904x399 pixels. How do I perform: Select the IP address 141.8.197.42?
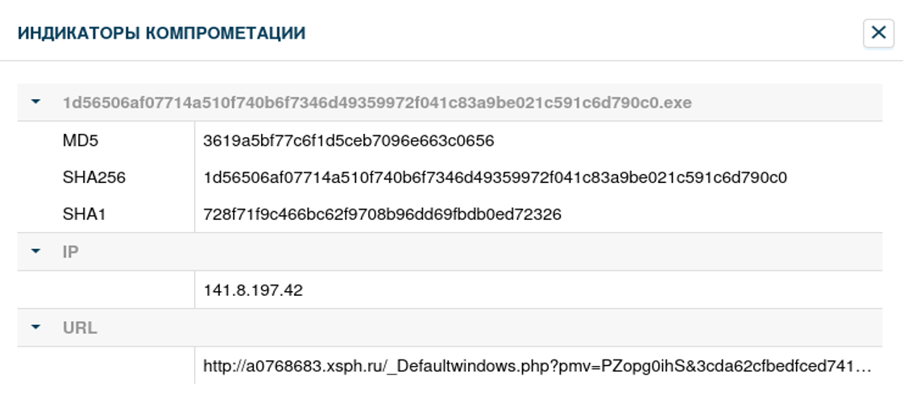[x=253, y=290]
